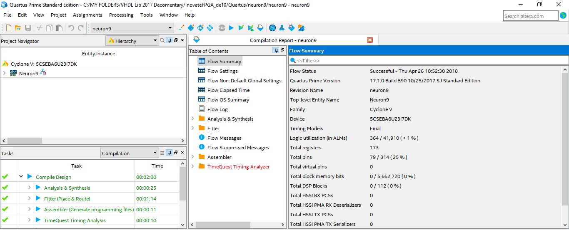This screenshot has height=230, width=569.
Task: Click the Search icon in Project Navigator
Action: point(162,40)
